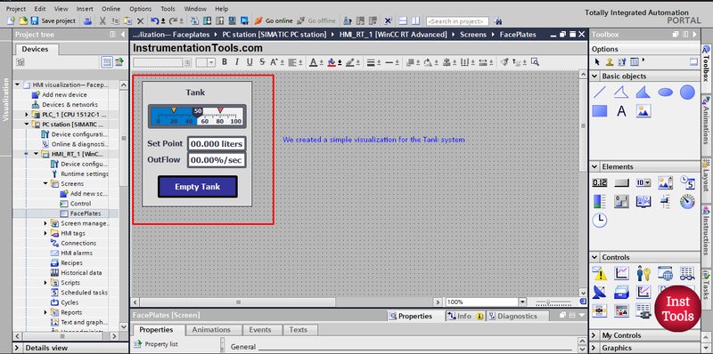Open the zoom level 100% dropdown
This screenshot has height=354, width=713.
tap(521, 302)
